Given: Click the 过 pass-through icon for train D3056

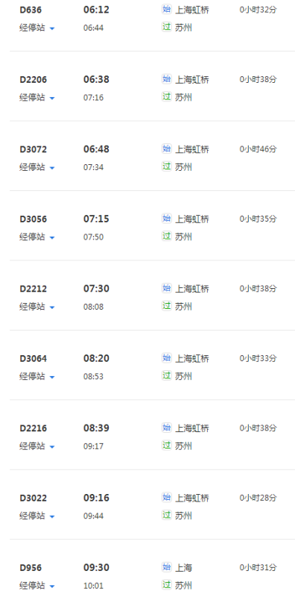Looking at the screenshot, I should click(167, 236).
